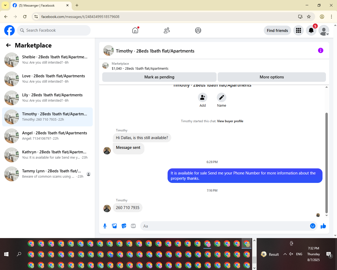This screenshot has width=337, height=270.
Task: Open the Facebook logo home link
Action: 9,30
